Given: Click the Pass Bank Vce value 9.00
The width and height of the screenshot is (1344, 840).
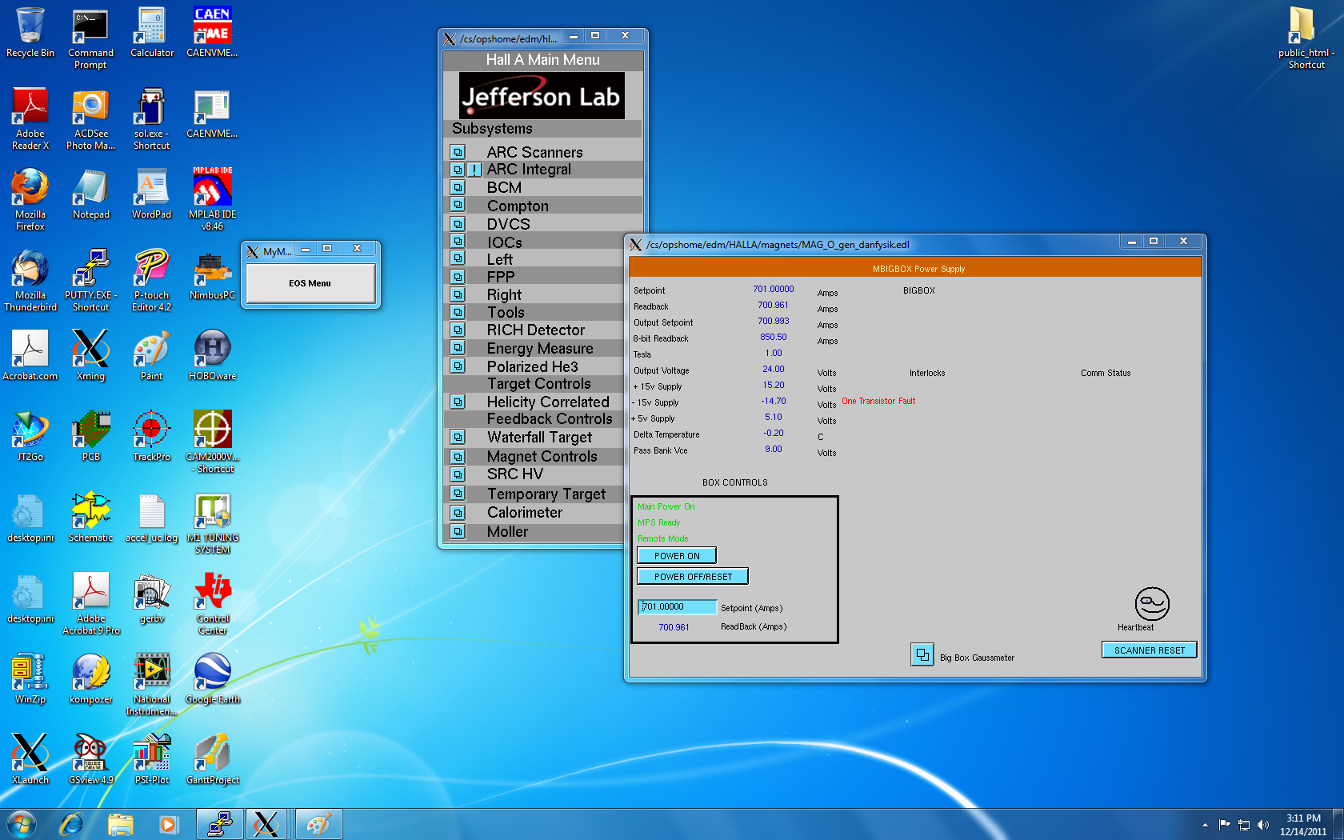Looking at the screenshot, I should [773, 450].
